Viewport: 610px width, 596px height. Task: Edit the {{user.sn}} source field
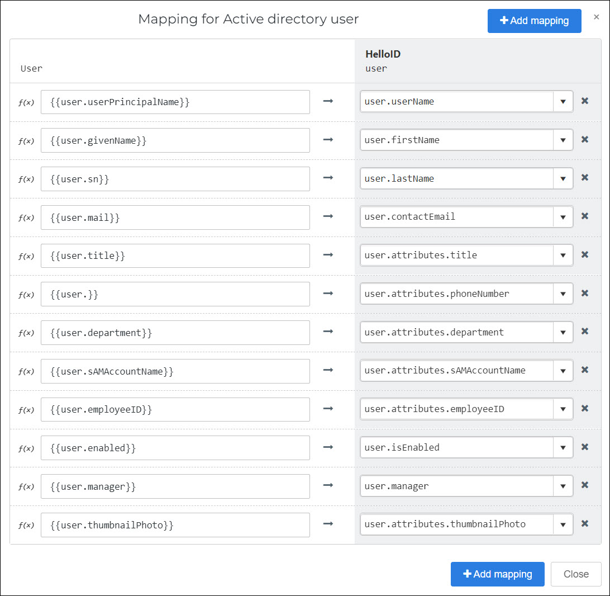(x=175, y=179)
